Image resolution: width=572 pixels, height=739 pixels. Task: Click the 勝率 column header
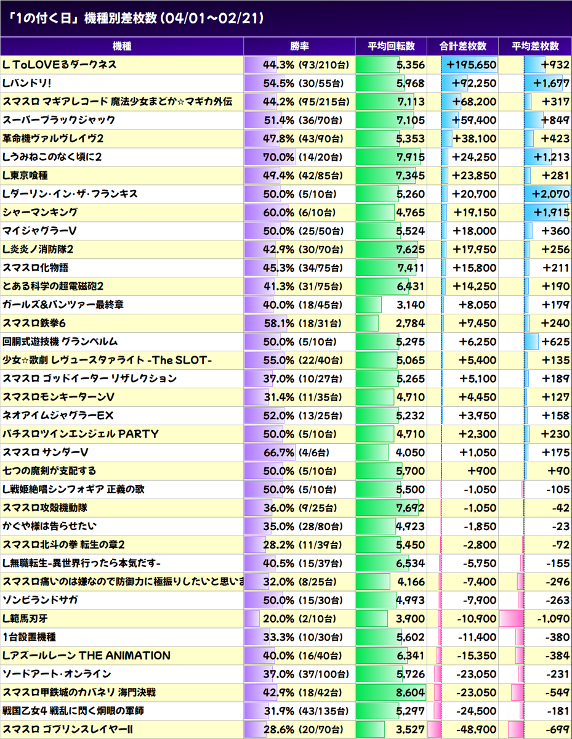coord(299,46)
